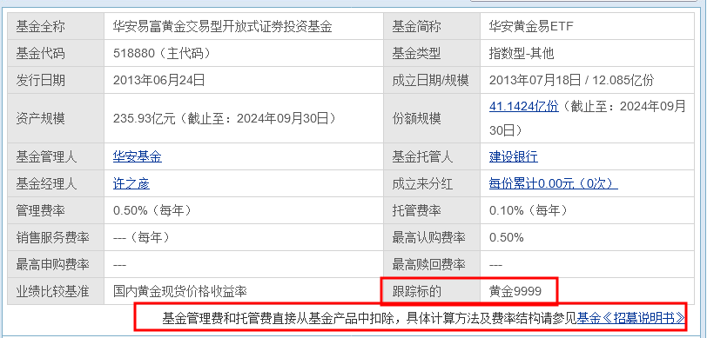
Task: Click the 基金代码 label cell
Action: pyautogui.click(x=56, y=53)
